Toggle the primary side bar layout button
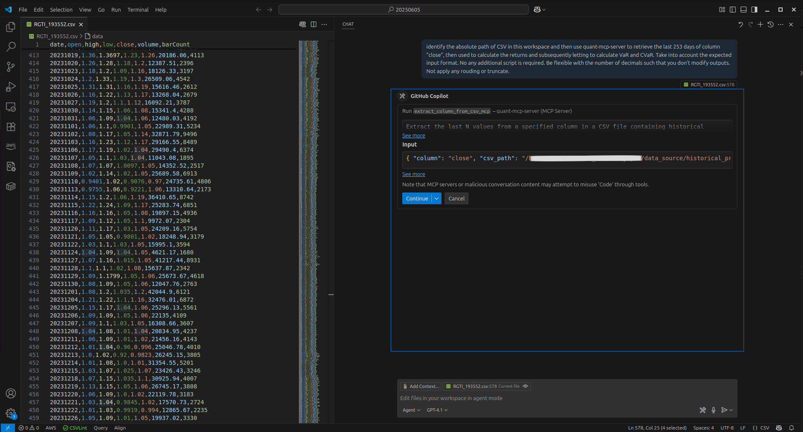This screenshot has height=432, width=803. 733,10
